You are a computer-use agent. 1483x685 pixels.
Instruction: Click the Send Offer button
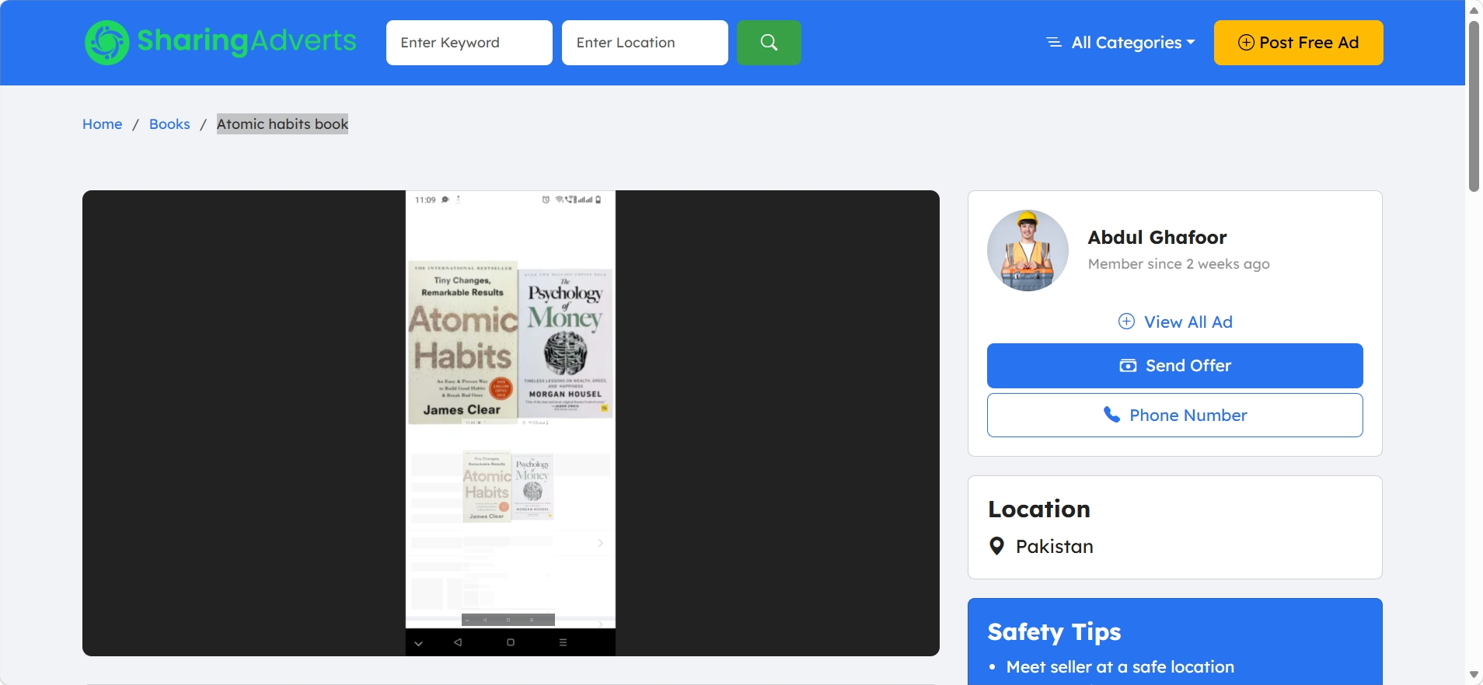pos(1175,366)
